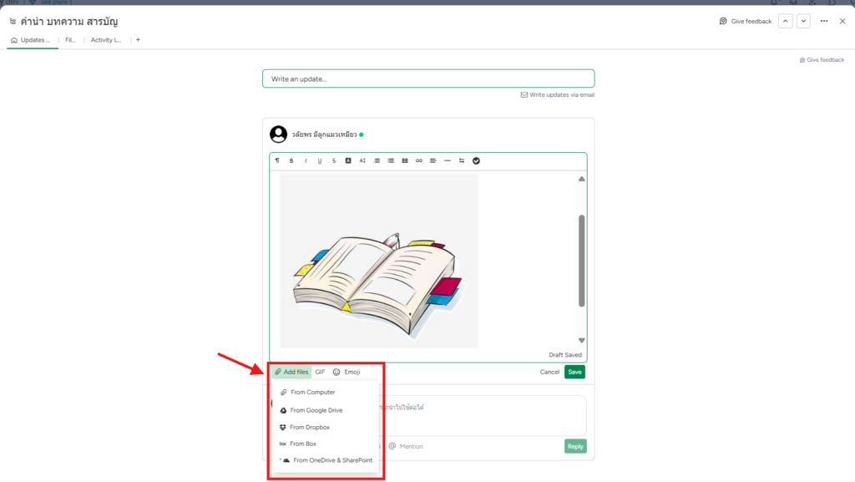Screen dimensions: 855x482
Task: Insert horizontal divider line
Action: (x=448, y=161)
